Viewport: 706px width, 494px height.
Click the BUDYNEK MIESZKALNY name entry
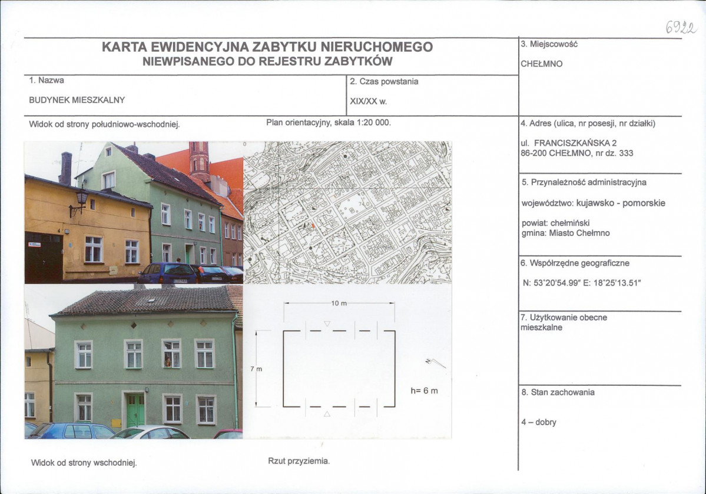point(77,100)
